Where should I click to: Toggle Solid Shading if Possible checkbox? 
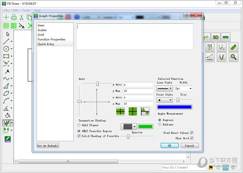[x=79, y=136]
